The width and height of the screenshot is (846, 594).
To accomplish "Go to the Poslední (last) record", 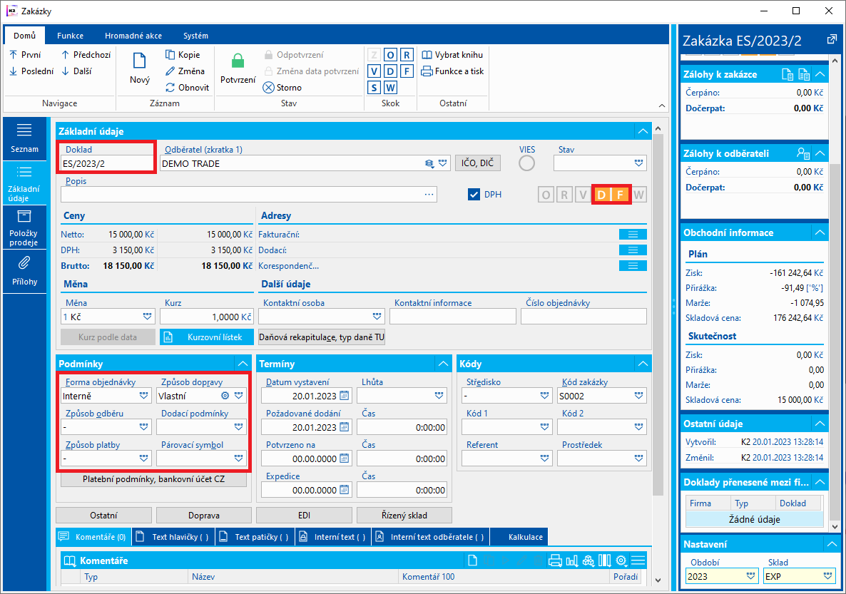I will tap(31, 71).
